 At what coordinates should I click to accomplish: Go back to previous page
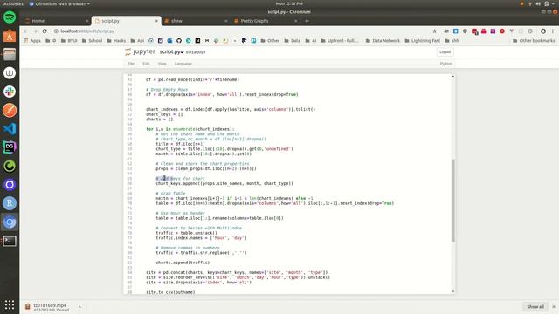pyautogui.click(x=25, y=31)
